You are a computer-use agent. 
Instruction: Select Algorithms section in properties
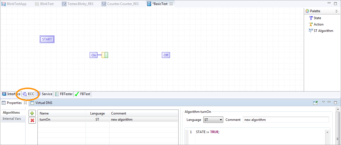coord(11,113)
